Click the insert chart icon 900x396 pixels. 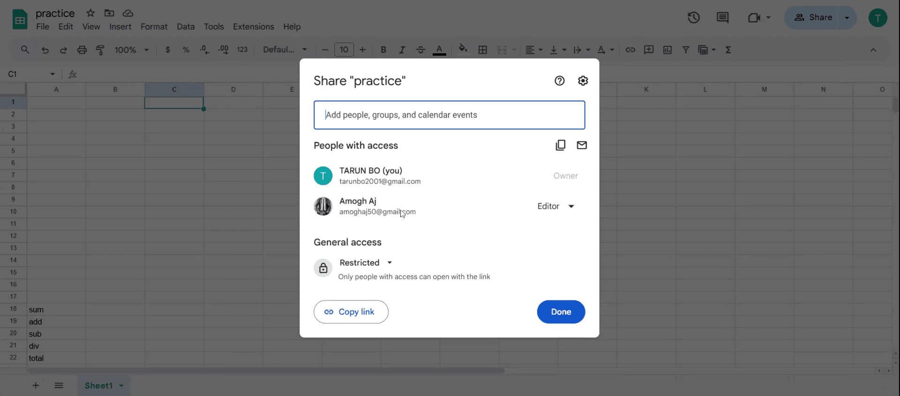[x=667, y=50]
